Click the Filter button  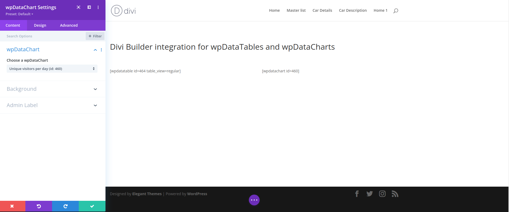click(x=95, y=36)
